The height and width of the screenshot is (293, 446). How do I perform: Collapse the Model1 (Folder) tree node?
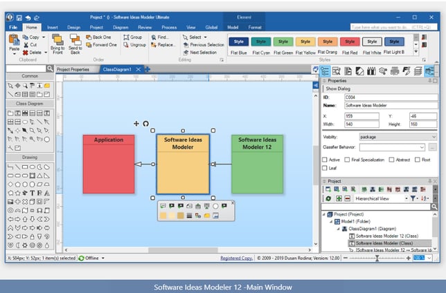click(331, 221)
